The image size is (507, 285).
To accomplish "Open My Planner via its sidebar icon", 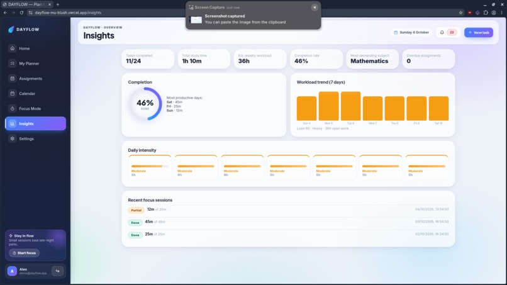I will (x=13, y=64).
